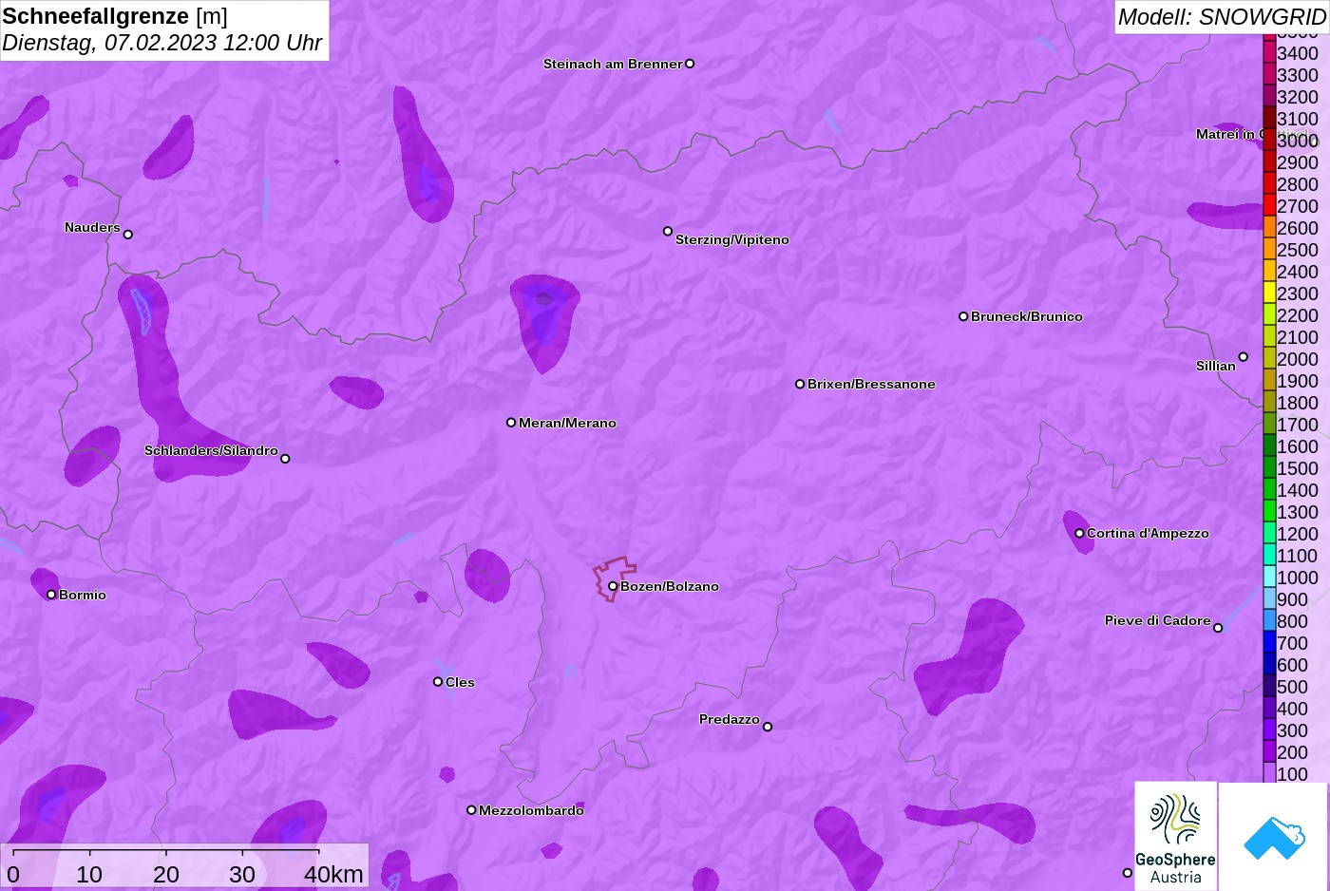Click the Mezzolombardo location marker
This screenshot has height=891, width=1330.
[x=471, y=810]
